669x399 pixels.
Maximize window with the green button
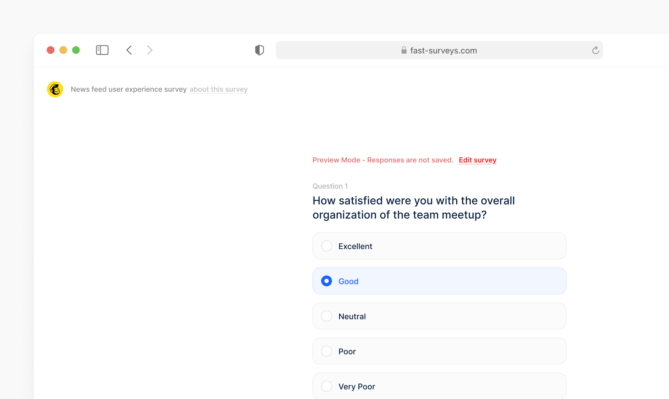coord(76,50)
